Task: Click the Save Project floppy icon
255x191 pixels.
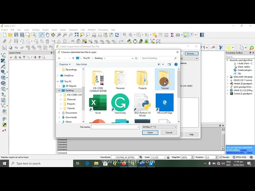Action: [16, 35]
